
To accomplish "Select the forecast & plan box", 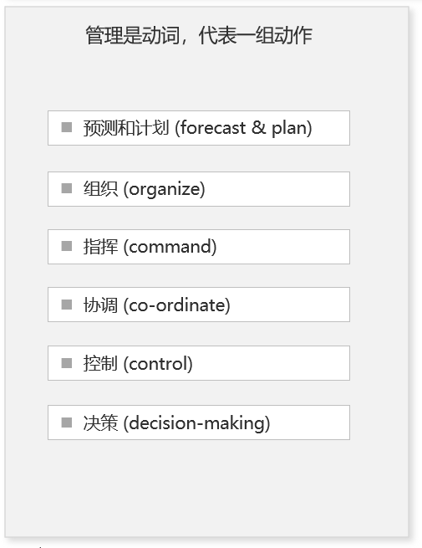I will pos(199,128).
